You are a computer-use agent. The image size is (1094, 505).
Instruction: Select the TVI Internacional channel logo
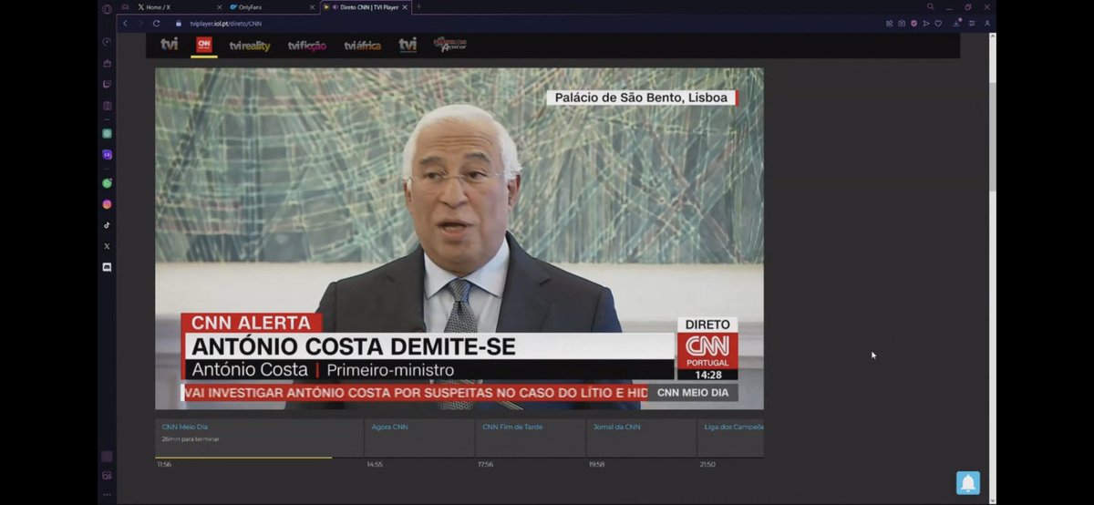(x=408, y=44)
